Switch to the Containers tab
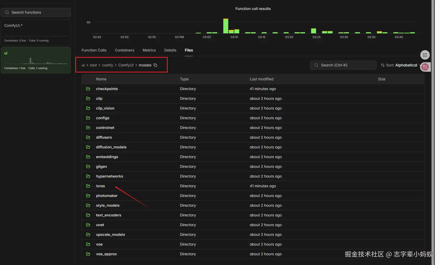Screen dimensions: 440x265 click(x=125, y=50)
